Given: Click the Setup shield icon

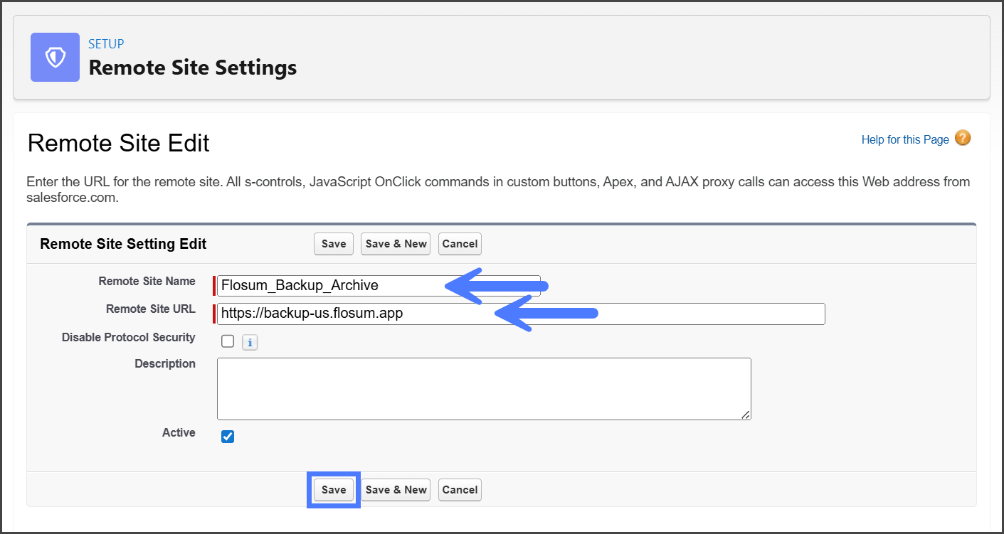Looking at the screenshot, I should pos(55,58).
